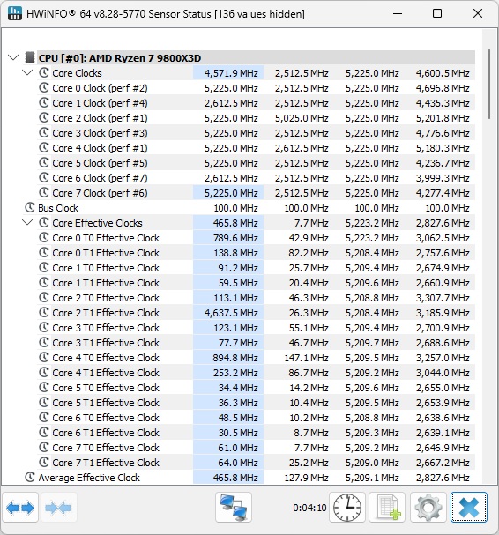
Task: Open sensor settings gear button
Action: (x=428, y=508)
